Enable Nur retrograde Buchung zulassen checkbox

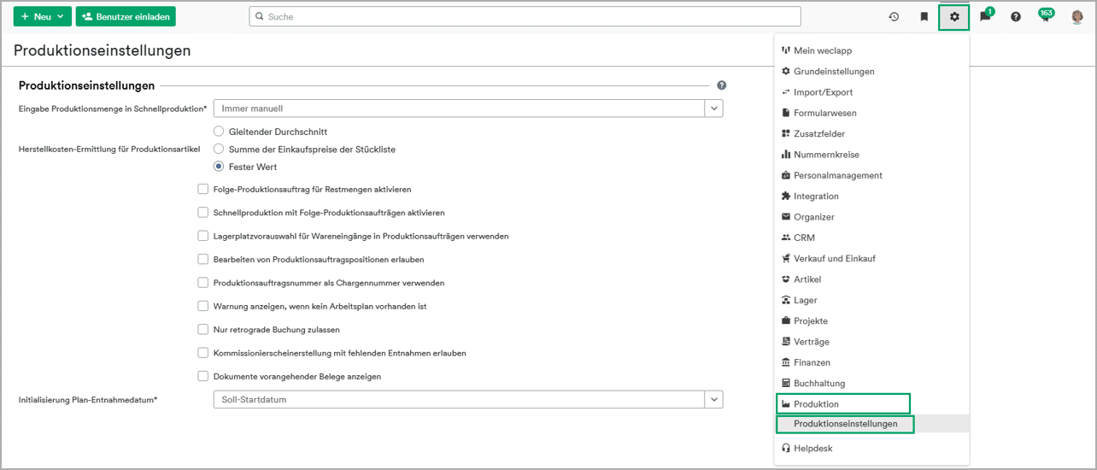(203, 329)
